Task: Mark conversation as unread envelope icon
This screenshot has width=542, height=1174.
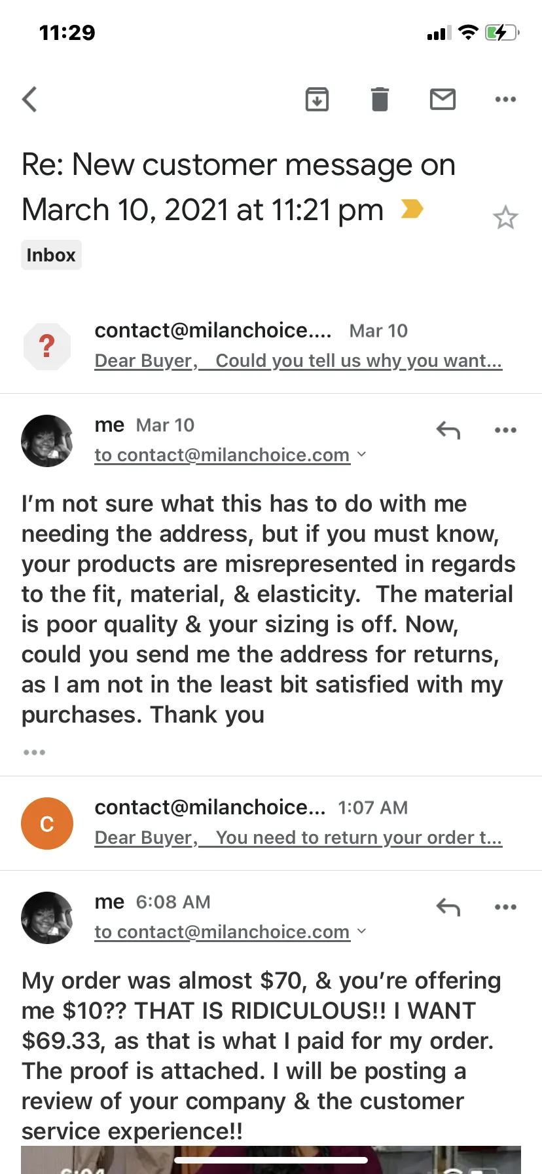Action: tap(443, 100)
